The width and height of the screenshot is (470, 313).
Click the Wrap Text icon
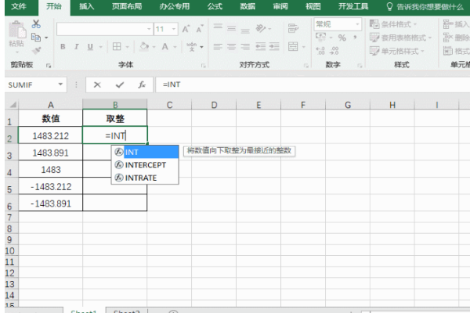293,28
